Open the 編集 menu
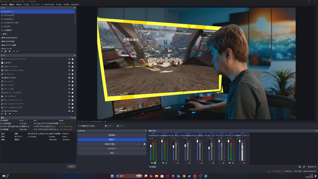This screenshot has width=318, height=179. 12,4
